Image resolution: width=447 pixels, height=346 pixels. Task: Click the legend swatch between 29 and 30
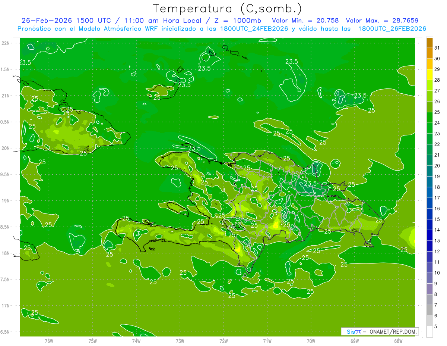[429, 64]
